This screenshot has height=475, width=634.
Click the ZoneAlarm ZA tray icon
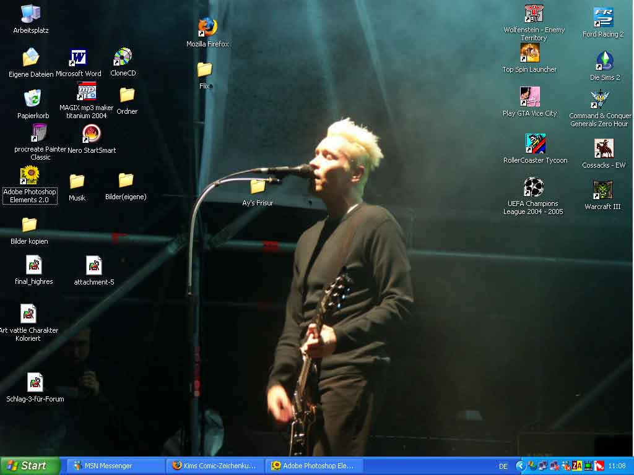[x=577, y=466]
